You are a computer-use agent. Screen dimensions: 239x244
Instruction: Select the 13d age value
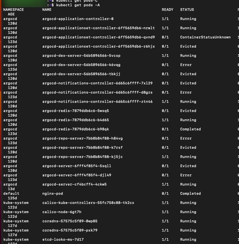click(11, 189)
